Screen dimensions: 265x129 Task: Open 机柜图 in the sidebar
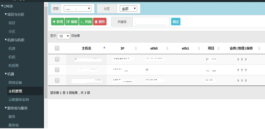pyautogui.click(x=14, y=66)
